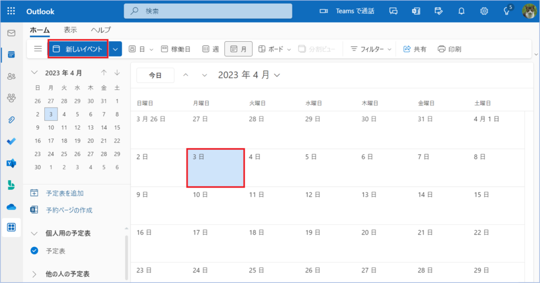Open notifications bell icon
This screenshot has height=283, width=540.
pos(461,11)
